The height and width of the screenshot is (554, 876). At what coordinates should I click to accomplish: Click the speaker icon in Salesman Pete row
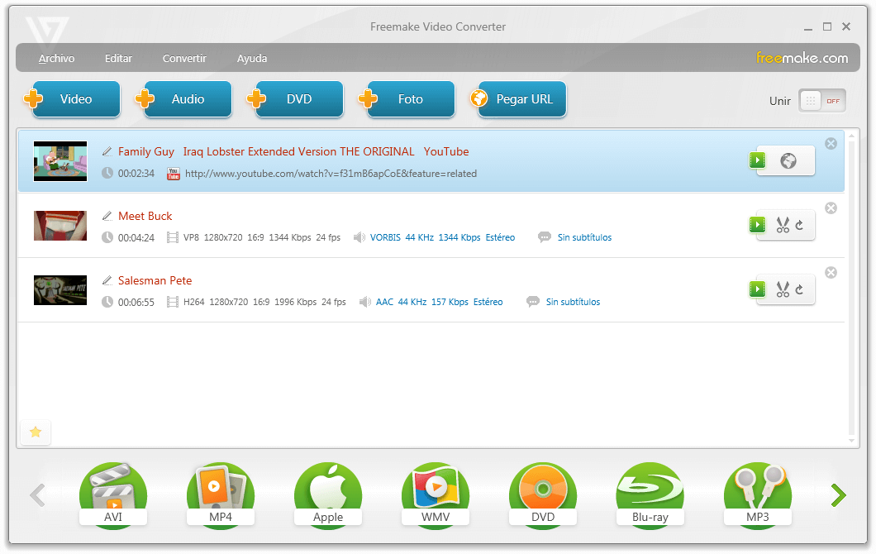pyautogui.click(x=364, y=302)
